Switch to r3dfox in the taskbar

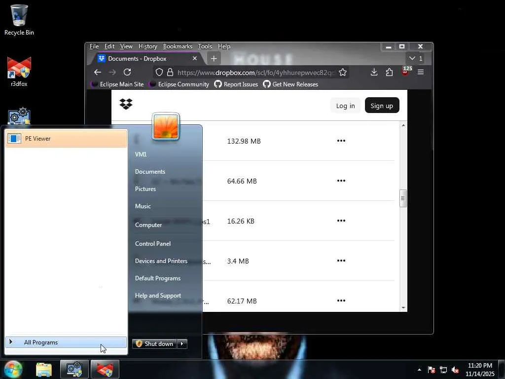[x=105, y=369]
